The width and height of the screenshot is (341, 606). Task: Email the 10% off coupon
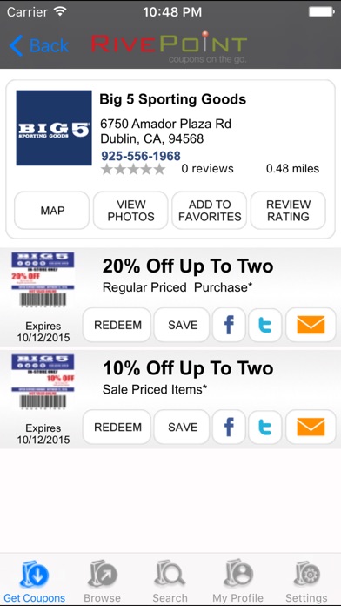311,427
